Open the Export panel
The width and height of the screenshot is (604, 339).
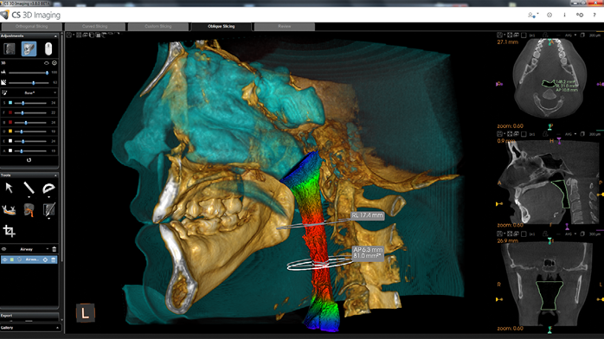coord(29,316)
